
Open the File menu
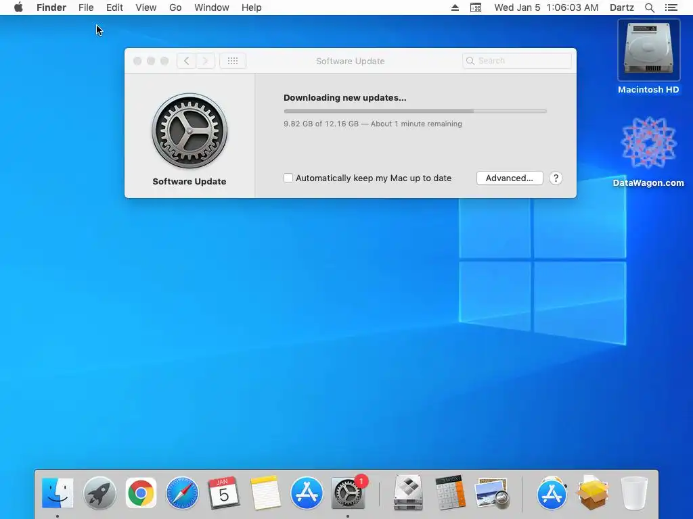[86, 7]
